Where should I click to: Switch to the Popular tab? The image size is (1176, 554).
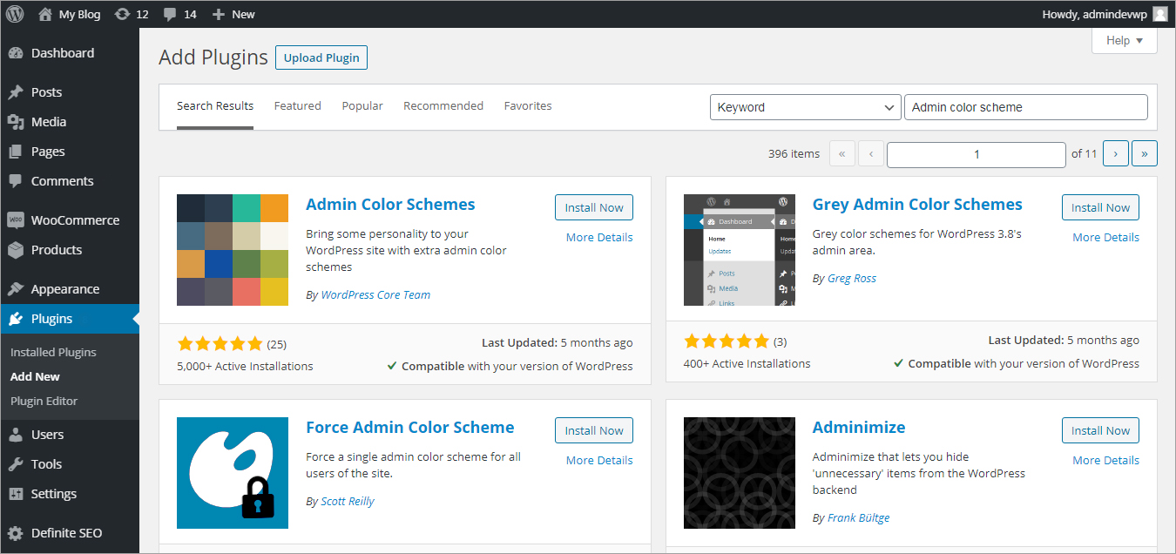(362, 106)
